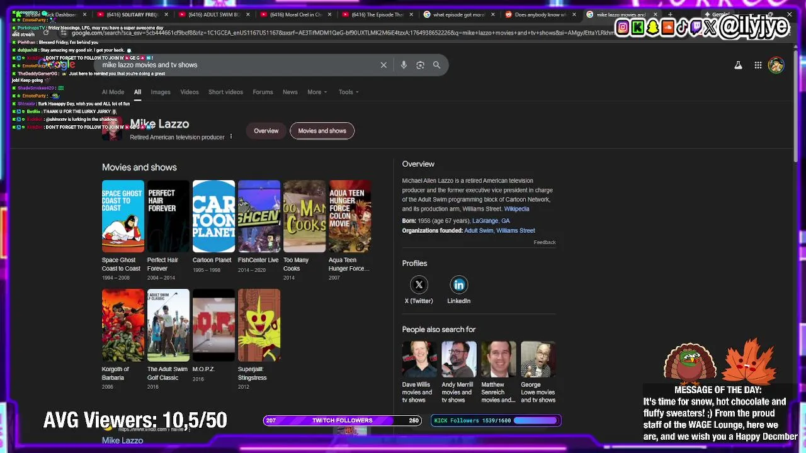The width and height of the screenshot is (806, 453).
Task: Open Superjail: Stingstress poster
Action: 259,325
